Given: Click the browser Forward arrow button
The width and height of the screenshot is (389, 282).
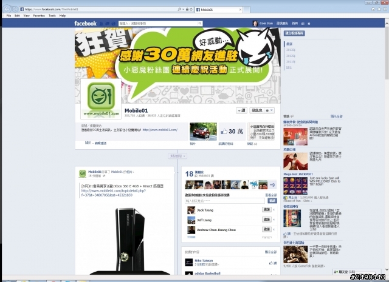Looking at the screenshot, I should click(15, 9).
